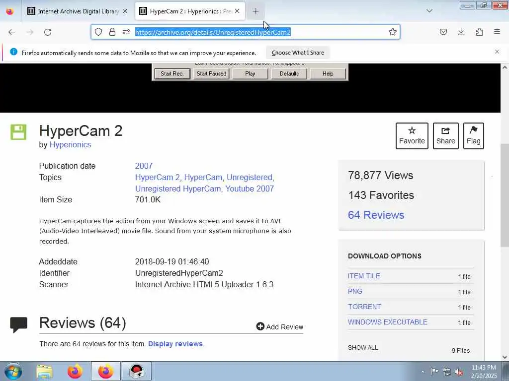The height and width of the screenshot is (381, 509).
Task: Click the green floppy software icon
Action: tap(18, 132)
